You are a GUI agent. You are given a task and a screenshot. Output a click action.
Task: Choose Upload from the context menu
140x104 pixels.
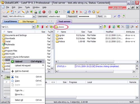pos(28,61)
